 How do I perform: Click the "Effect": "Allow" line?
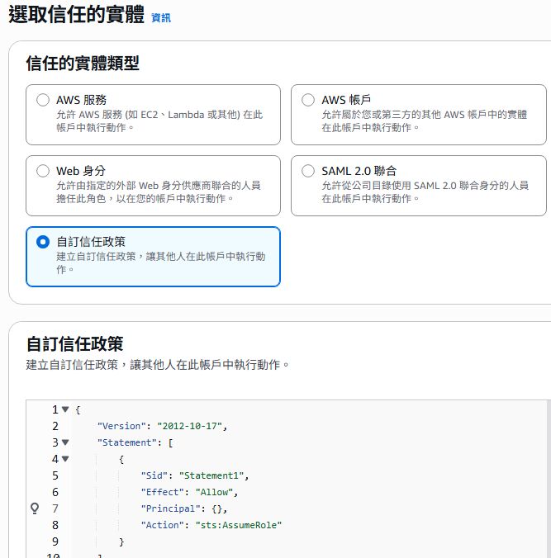pos(189,492)
